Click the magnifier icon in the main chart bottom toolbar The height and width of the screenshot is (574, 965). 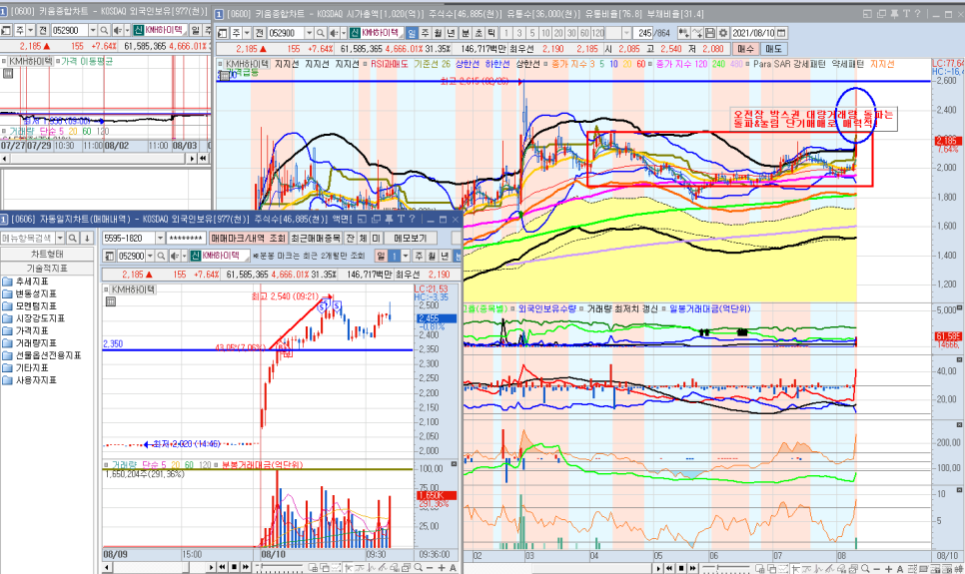click(x=865, y=568)
